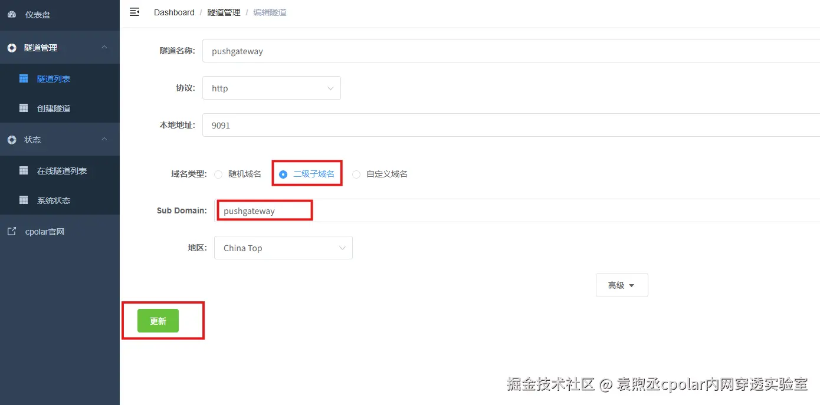Collapse the 隧道管理 menu chevron
The width and height of the screenshot is (820, 405).
tap(104, 47)
